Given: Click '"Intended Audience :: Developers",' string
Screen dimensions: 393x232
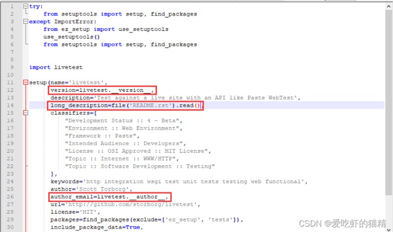Looking at the screenshot, I should [125, 144].
